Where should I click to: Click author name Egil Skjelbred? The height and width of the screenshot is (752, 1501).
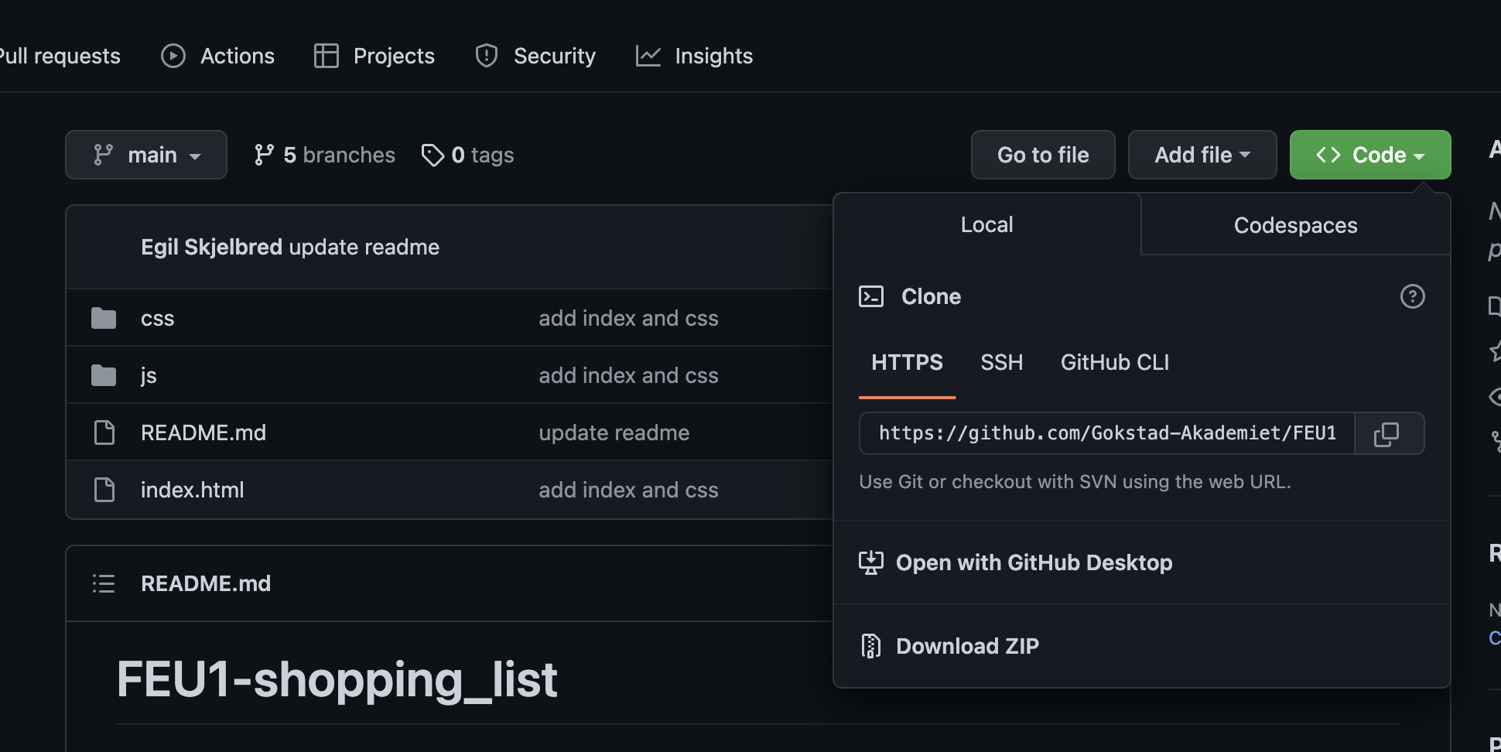click(x=211, y=247)
